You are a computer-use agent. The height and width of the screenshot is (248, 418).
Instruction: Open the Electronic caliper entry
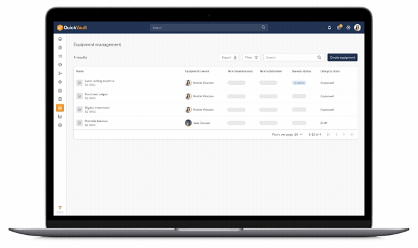pyautogui.click(x=96, y=94)
